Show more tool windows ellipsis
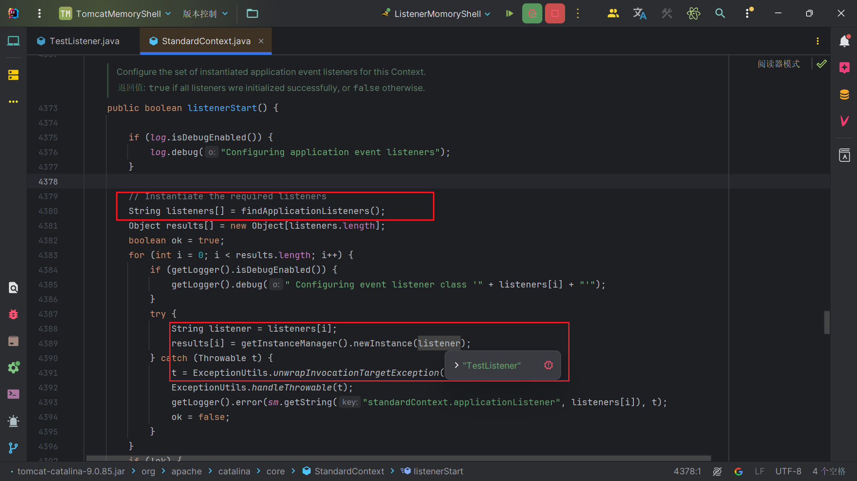Viewport: 857px width, 481px height. pos(13,102)
